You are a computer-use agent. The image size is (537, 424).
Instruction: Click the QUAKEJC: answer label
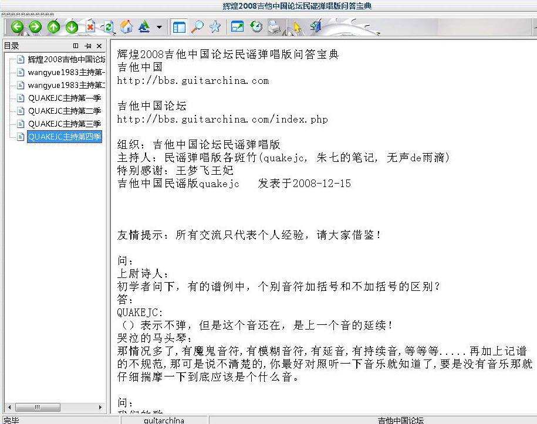tap(140, 312)
